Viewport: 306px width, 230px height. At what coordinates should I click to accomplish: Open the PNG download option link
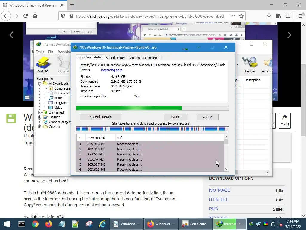[213, 209]
